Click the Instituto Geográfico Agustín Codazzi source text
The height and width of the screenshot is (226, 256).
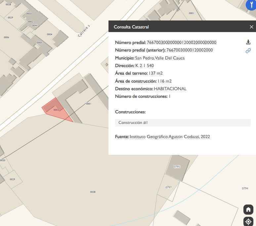(x=170, y=137)
